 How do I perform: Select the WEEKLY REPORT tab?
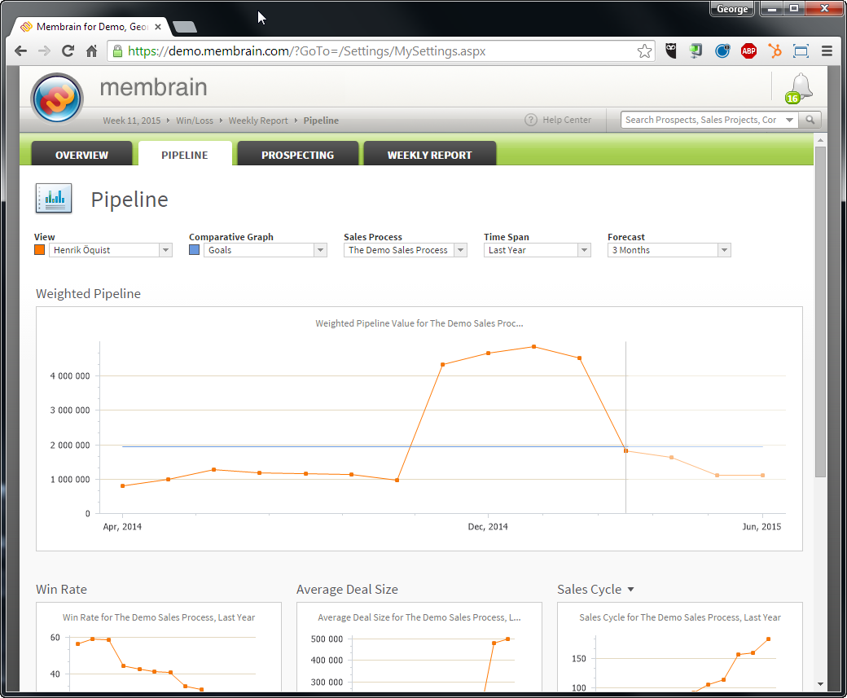[x=429, y=155]
